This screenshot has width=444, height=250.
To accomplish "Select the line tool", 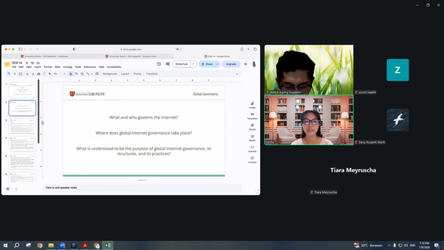I will (88, 74).
